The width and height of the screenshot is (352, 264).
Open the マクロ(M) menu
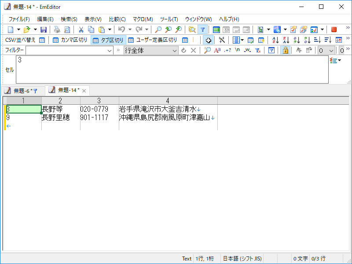[143, 19]
